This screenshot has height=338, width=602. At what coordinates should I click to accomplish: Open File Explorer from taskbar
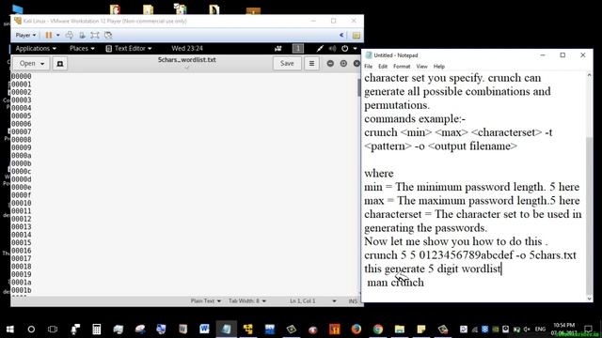click(x=399, y=329)
